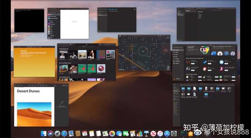Click Microsoft Word icon in App Store window
This screenshot has width=251, height=138.
pos(214,53)
